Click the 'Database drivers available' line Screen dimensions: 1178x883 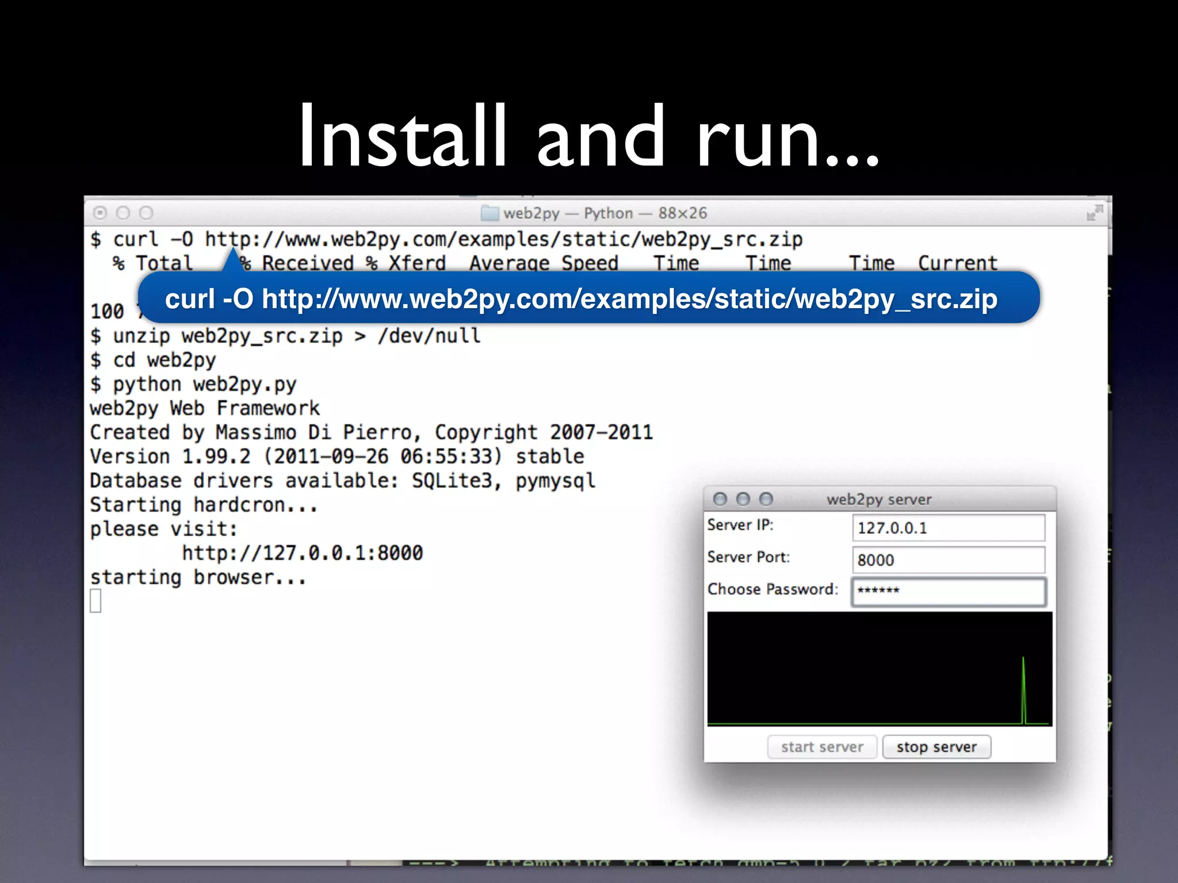coord(343,481)
